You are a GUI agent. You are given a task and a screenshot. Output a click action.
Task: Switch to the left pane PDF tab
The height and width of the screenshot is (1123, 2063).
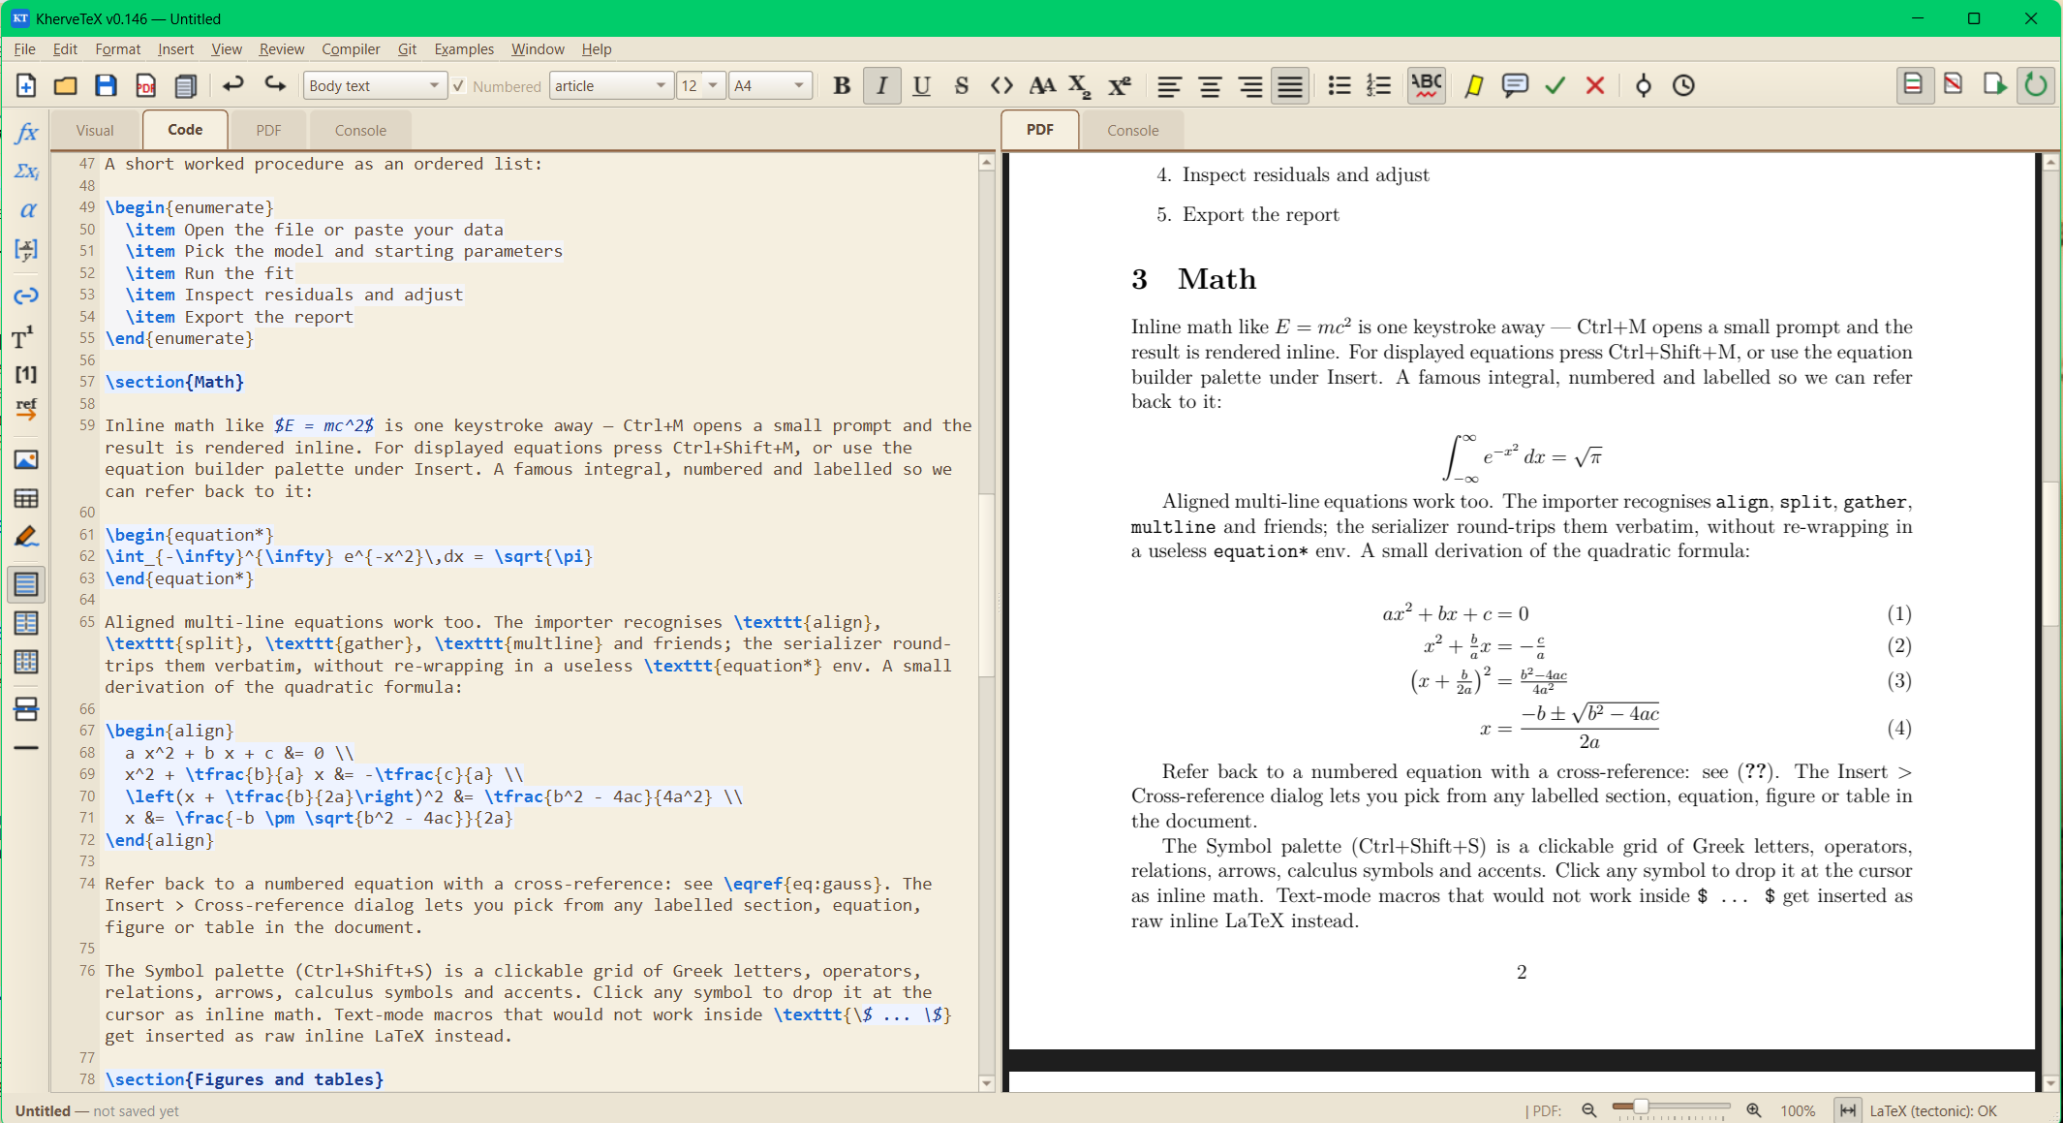268,131
